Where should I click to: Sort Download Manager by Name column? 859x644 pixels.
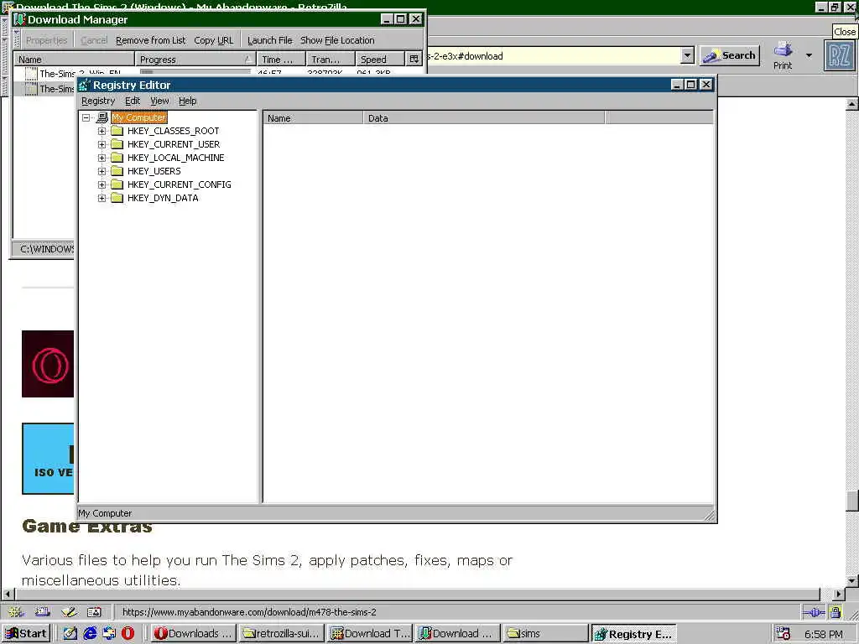pos(74,60)
